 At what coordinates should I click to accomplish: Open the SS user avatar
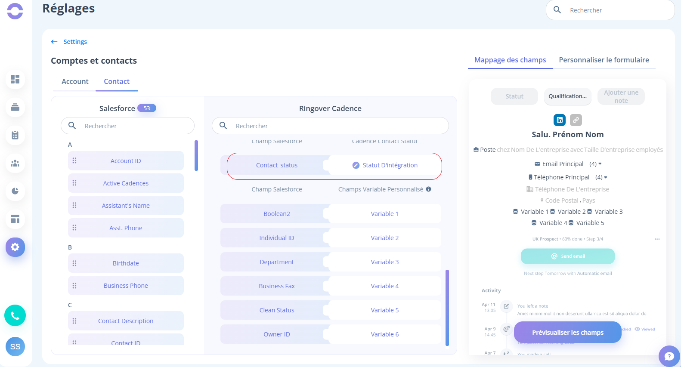click(x=15, y=346)
